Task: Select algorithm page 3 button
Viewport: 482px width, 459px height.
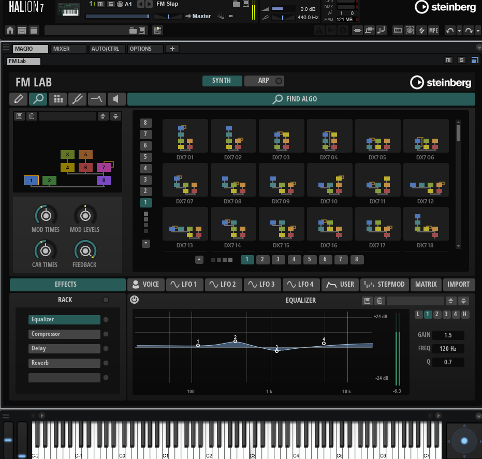Action: tap(278, 259)
